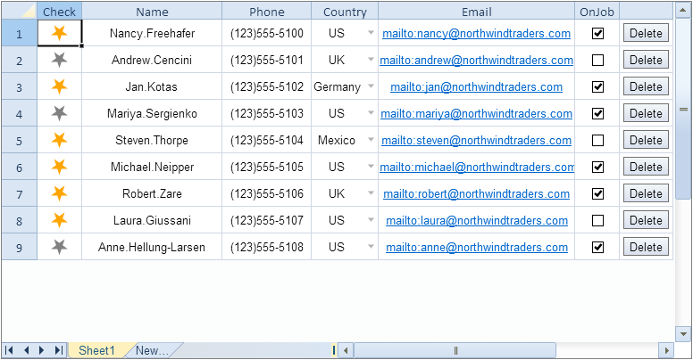This screenshot has width=693, height=360.
Task: Click name cell Laura.Giussani
Action: pos(152,220)
